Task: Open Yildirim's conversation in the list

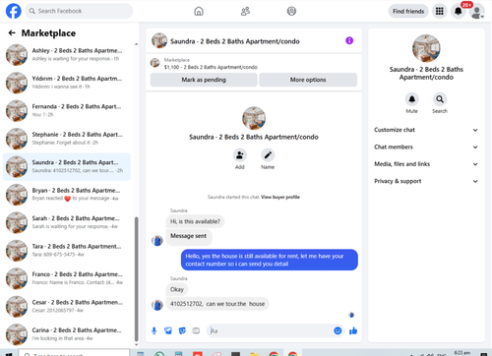Action: [67, 83]
